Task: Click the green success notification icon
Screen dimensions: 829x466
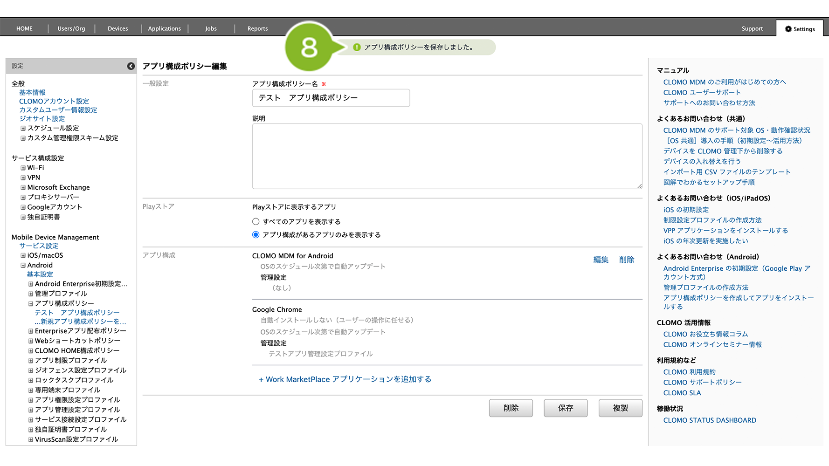Action: [357, 48]
